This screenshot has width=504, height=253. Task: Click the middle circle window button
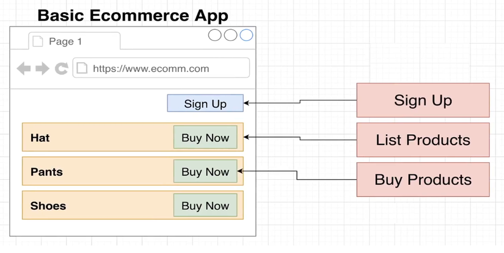(x=230, y=35)
